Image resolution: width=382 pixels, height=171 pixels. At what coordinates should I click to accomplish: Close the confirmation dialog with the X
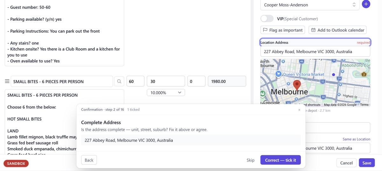point(299,110)
